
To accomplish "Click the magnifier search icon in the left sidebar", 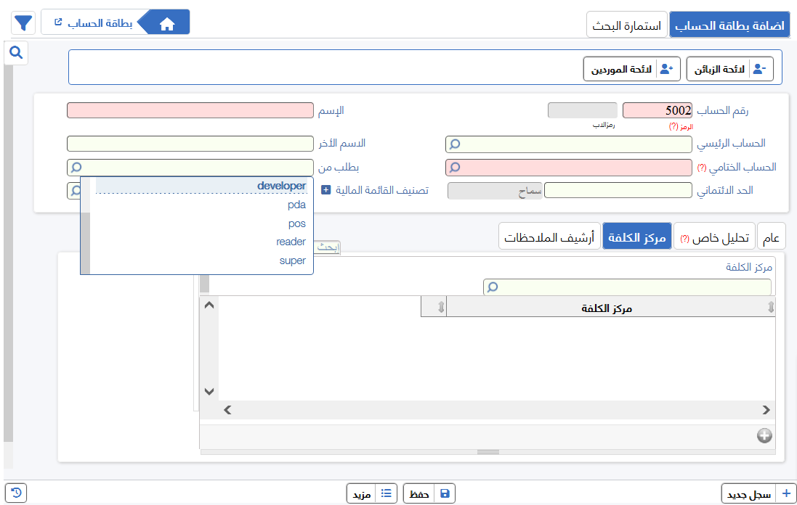I will pyautogui.click(x=15, y=52).
